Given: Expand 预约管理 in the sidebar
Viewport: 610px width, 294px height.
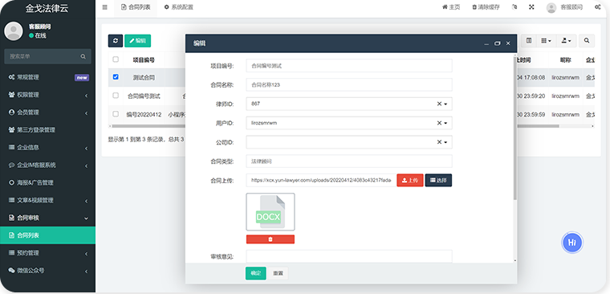Looking at the screenshot, I should (x=47, y=253).
